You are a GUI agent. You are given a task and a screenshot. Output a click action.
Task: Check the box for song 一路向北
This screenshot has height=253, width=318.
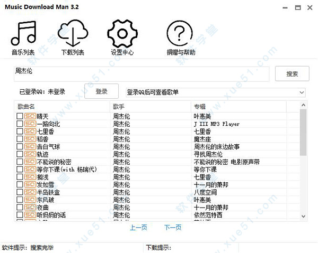pos(20,124)
